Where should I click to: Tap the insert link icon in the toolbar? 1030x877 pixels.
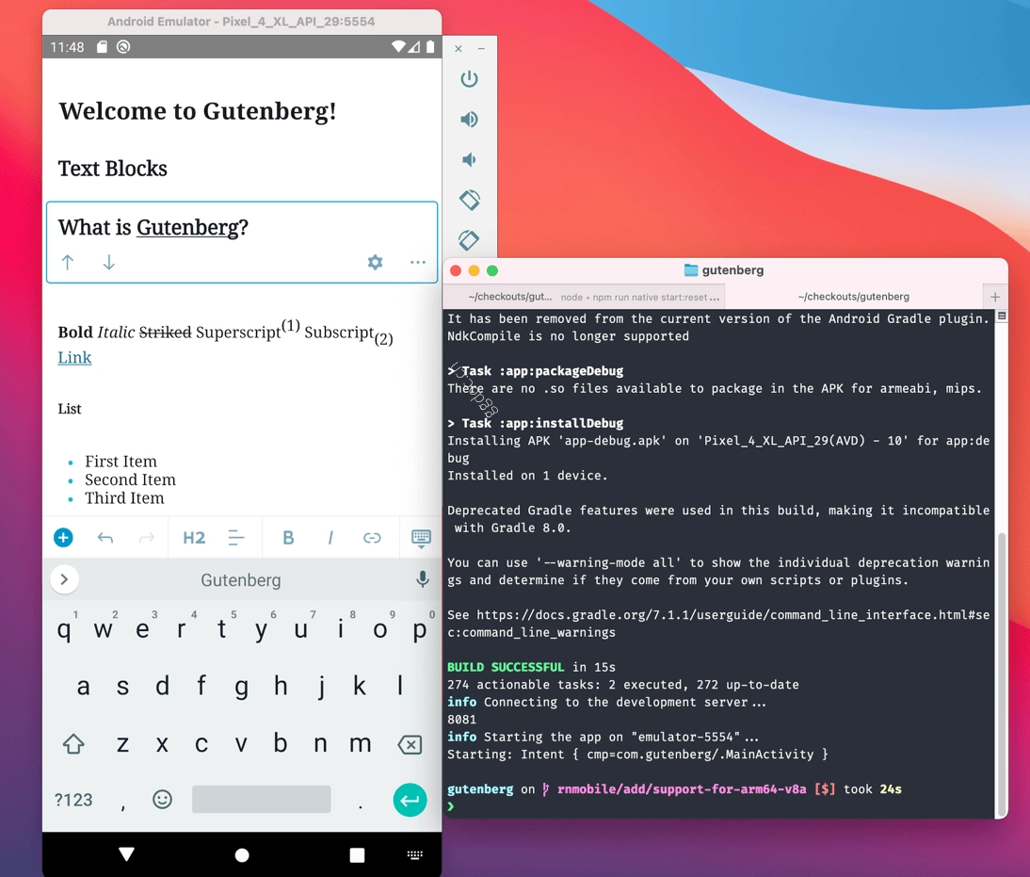[x=373, y=538]
